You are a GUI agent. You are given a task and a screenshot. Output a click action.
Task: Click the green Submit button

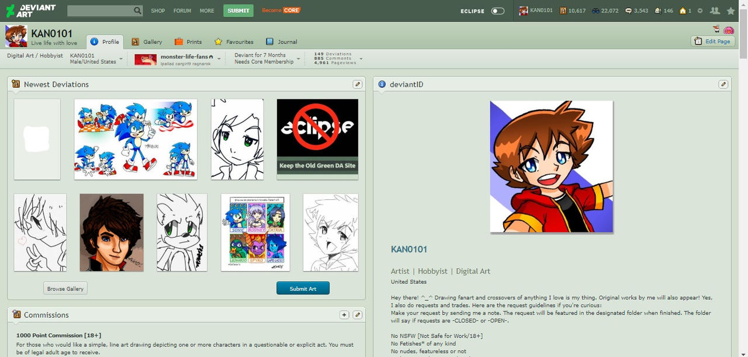tap(238, 11)
